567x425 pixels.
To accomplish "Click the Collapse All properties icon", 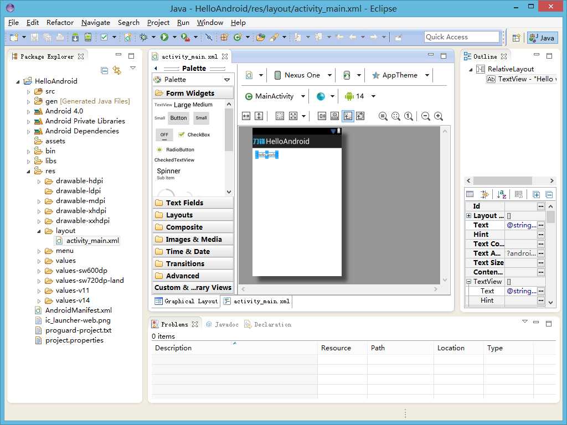I will 549,194.
